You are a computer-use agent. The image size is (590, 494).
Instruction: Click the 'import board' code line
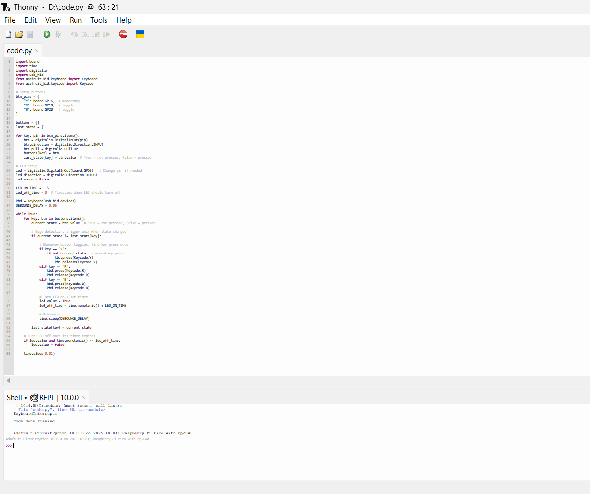[28, 61]
